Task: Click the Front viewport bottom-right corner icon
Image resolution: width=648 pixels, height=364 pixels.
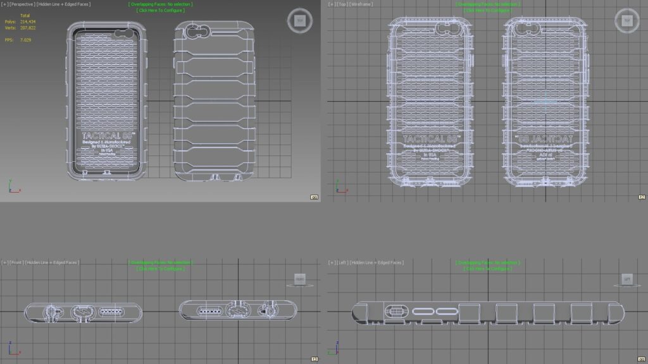Action: click(x=314, y=359)
